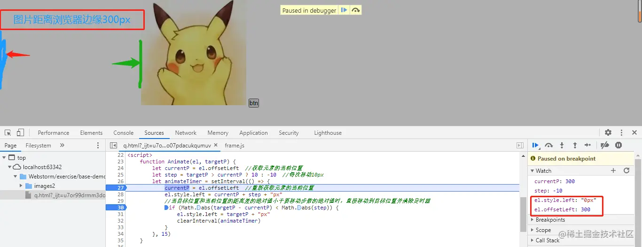Select the Page navigator tab

coord(10,146)
